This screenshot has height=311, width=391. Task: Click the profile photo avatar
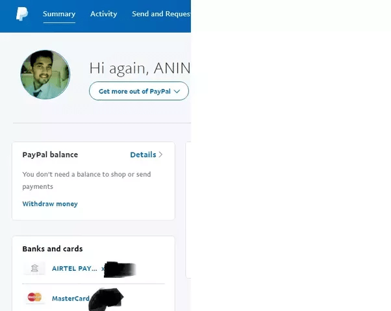click(x=45, y=75)
